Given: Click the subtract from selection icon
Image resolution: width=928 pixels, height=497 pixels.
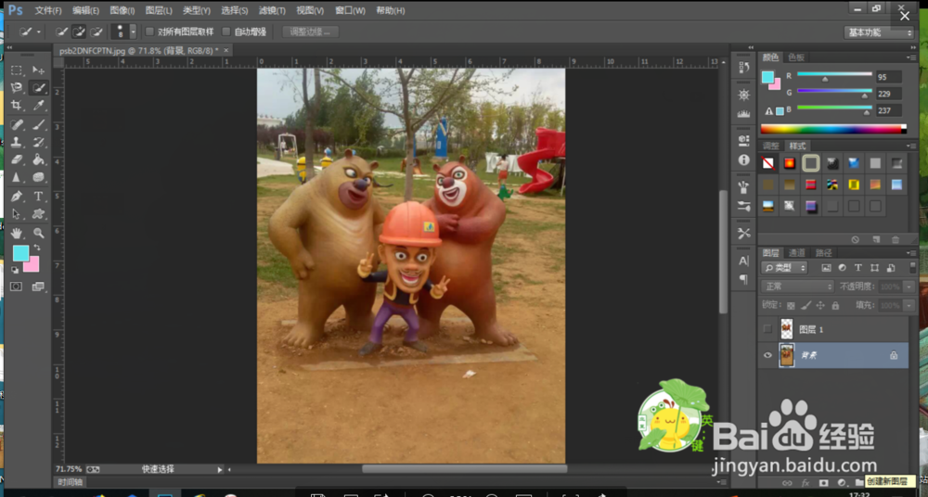Looking at the screenshot, I should click(x=97, y=32).
